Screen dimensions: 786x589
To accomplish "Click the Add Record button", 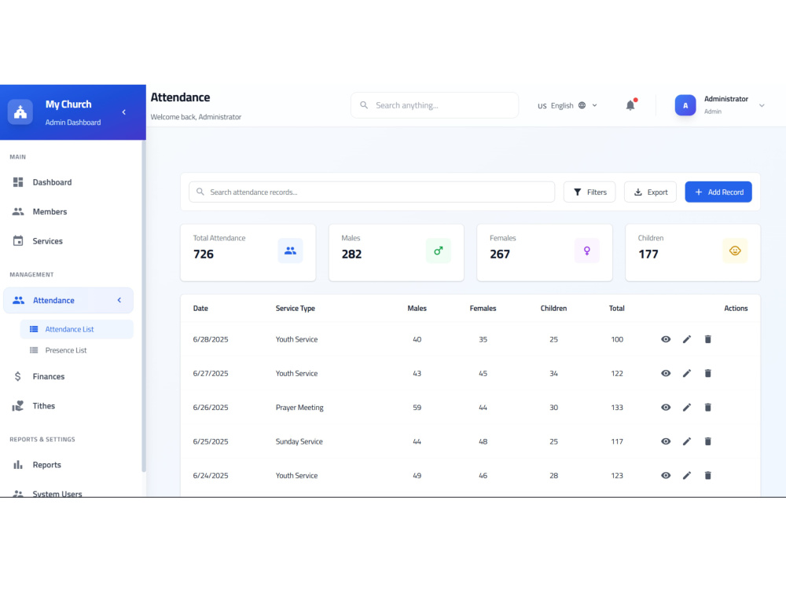I will point(718,192).
